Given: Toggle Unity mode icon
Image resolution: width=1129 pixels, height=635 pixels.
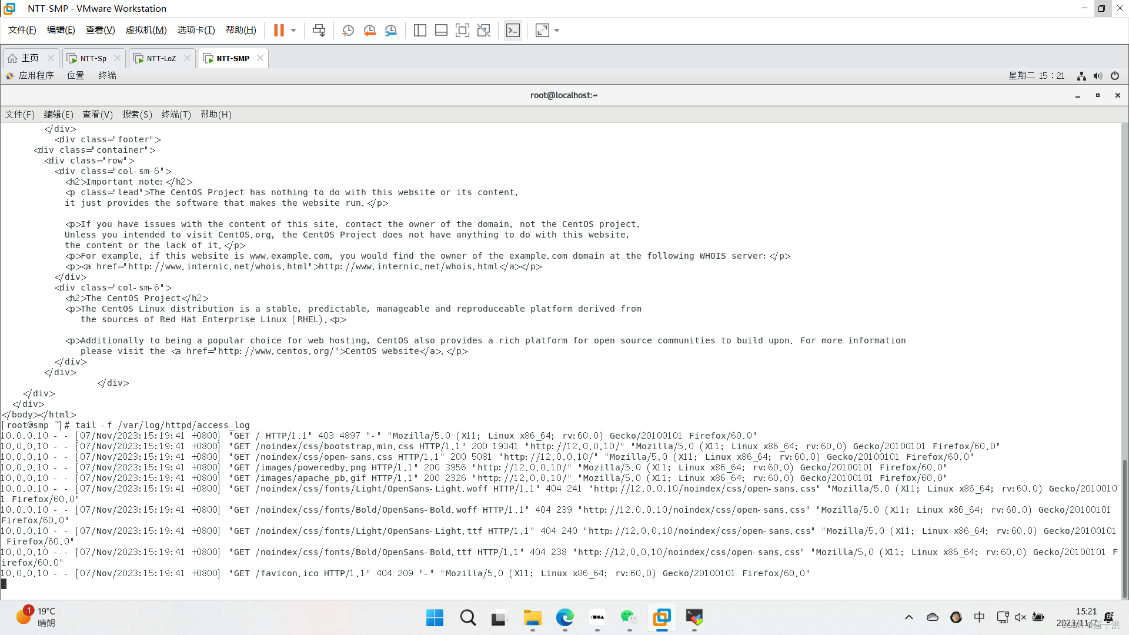Looking at the screenshot, I should (483, 31).
